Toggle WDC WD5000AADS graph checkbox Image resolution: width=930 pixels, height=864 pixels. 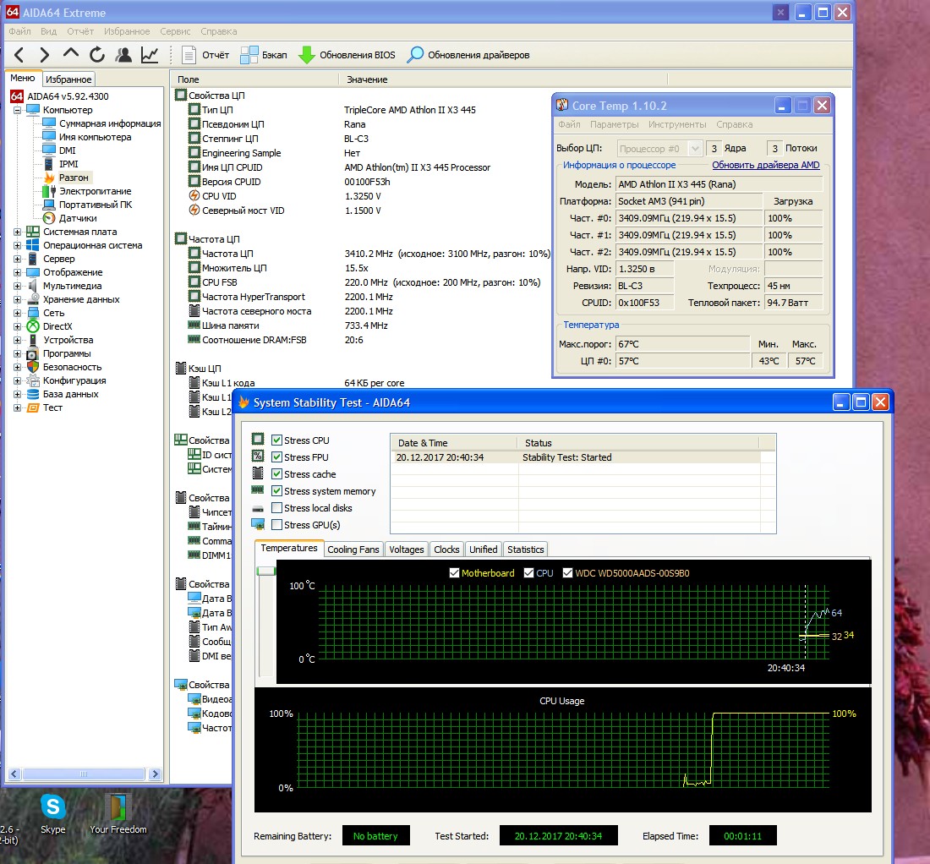pyautogui.click(x=567, y=573)
